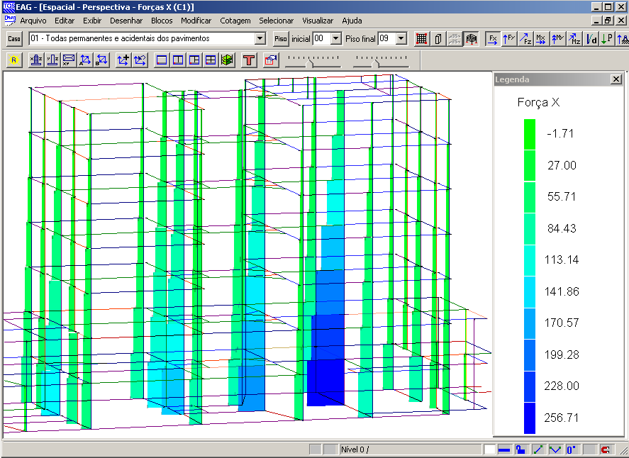The width and height of the screenshot is (629, 458).
Task: Click the yellow R redraw icon
Action: pos(13,60)
